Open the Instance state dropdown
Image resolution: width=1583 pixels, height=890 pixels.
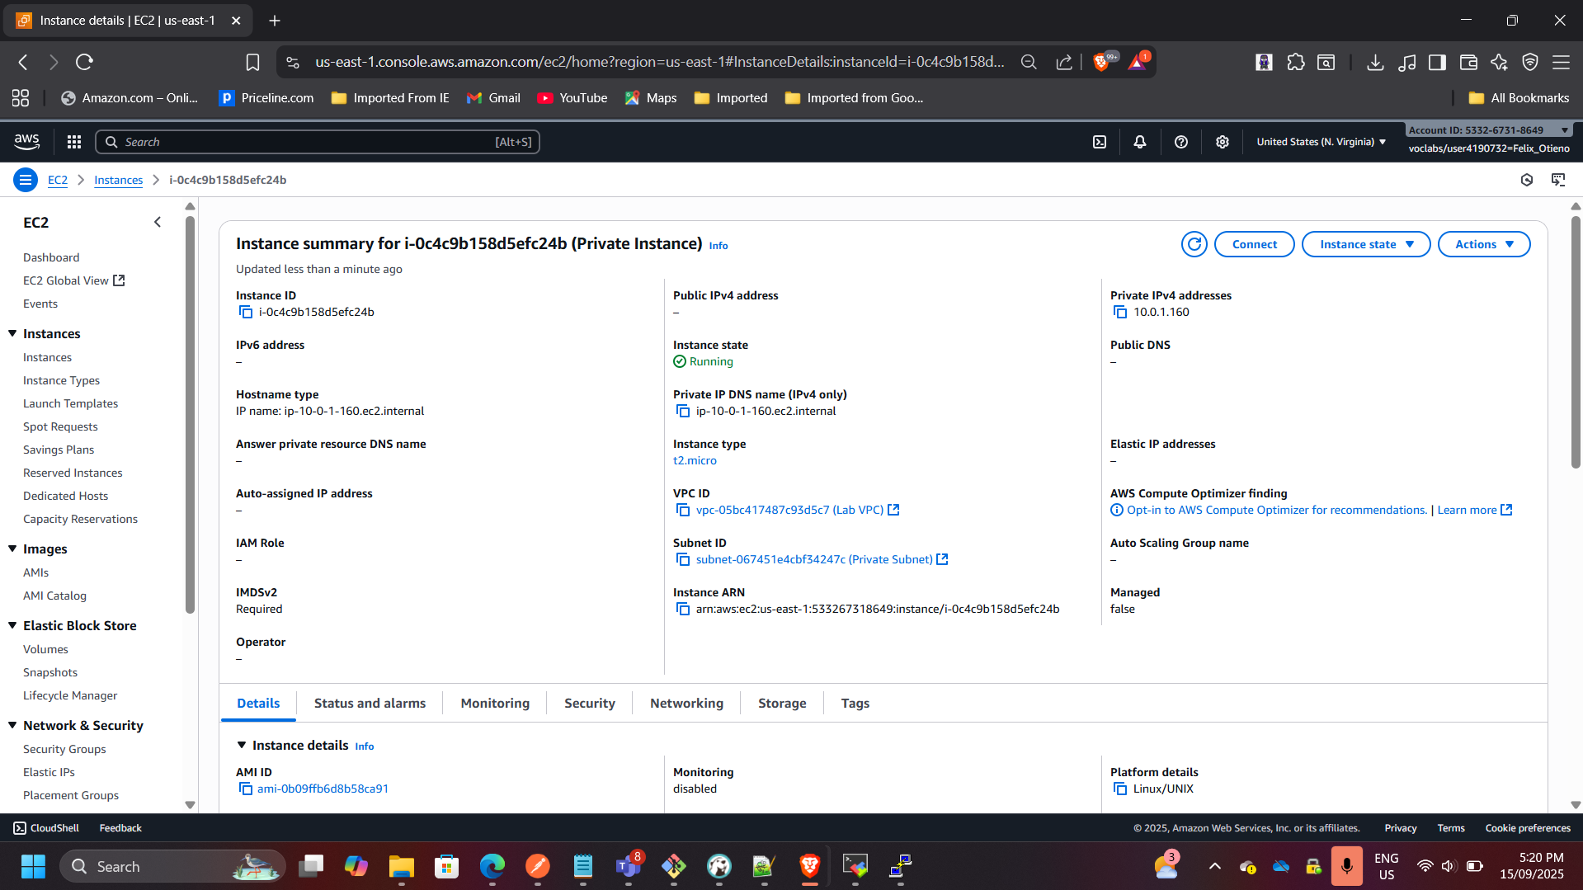pyautogui.click(x=1365, y=244)
